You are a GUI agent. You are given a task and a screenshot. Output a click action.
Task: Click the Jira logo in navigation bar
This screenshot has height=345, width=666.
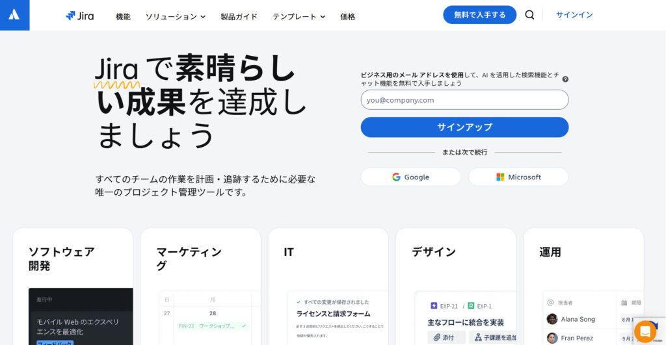click(80, 16)
